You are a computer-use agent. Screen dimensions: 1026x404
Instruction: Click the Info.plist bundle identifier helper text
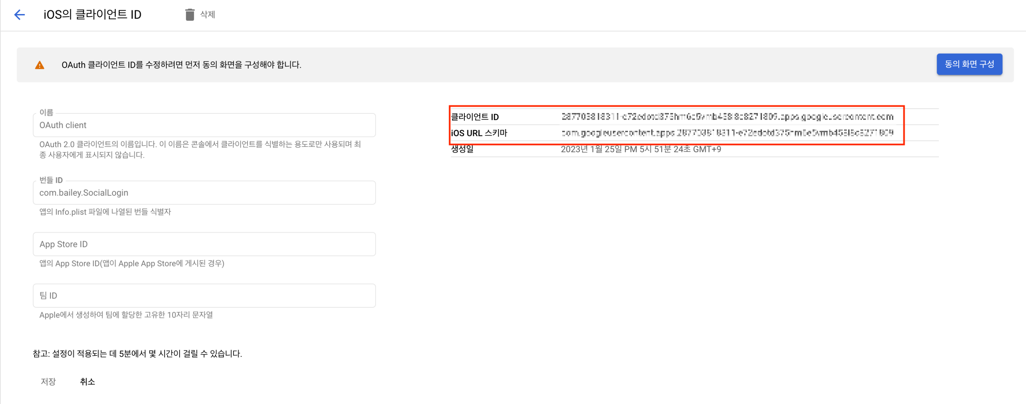[105, 212]
